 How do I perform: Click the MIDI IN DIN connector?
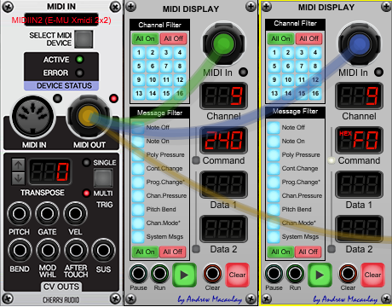33,117
